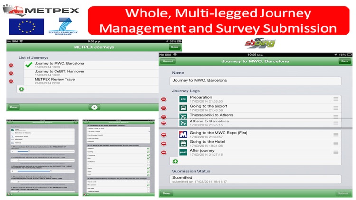The height and width of the screenshot is (200, 356).
Task: Remove the Athens to Barcelona leg
Action: tap(164, 123)
